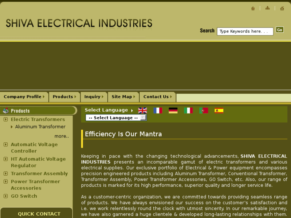Open the GO Switch product link
The width and height of the screenshot is (291, 218).
pos(24,196)
